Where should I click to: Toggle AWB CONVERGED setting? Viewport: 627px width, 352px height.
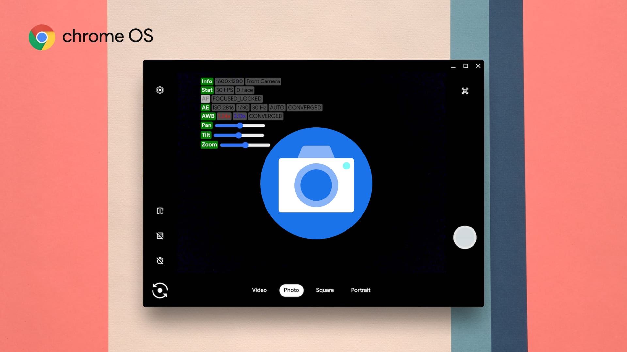tap(266, 116)
